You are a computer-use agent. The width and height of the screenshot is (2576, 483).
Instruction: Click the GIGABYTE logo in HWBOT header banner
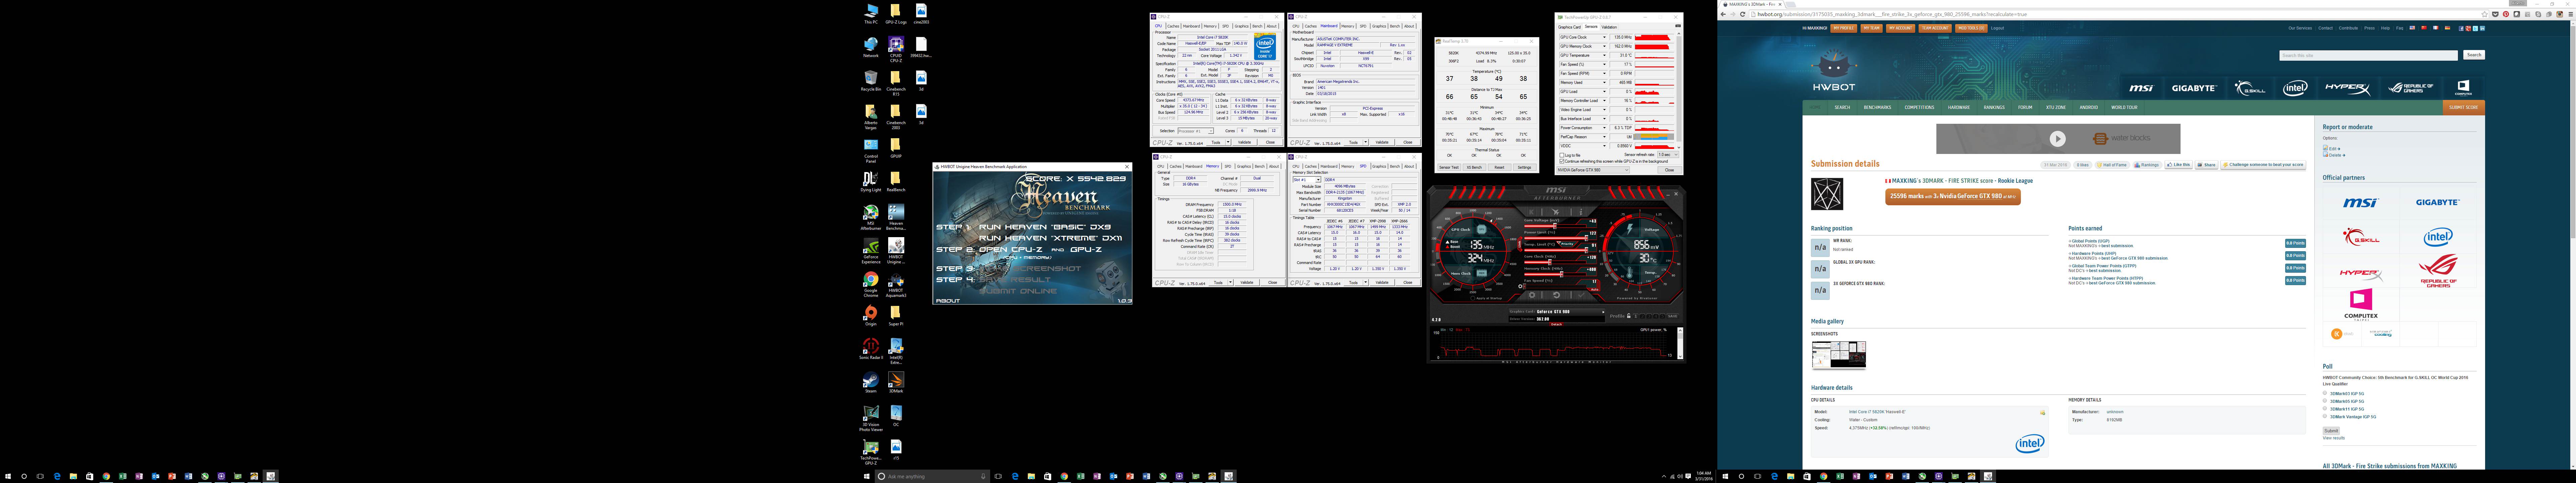(x=2194, y=88)
